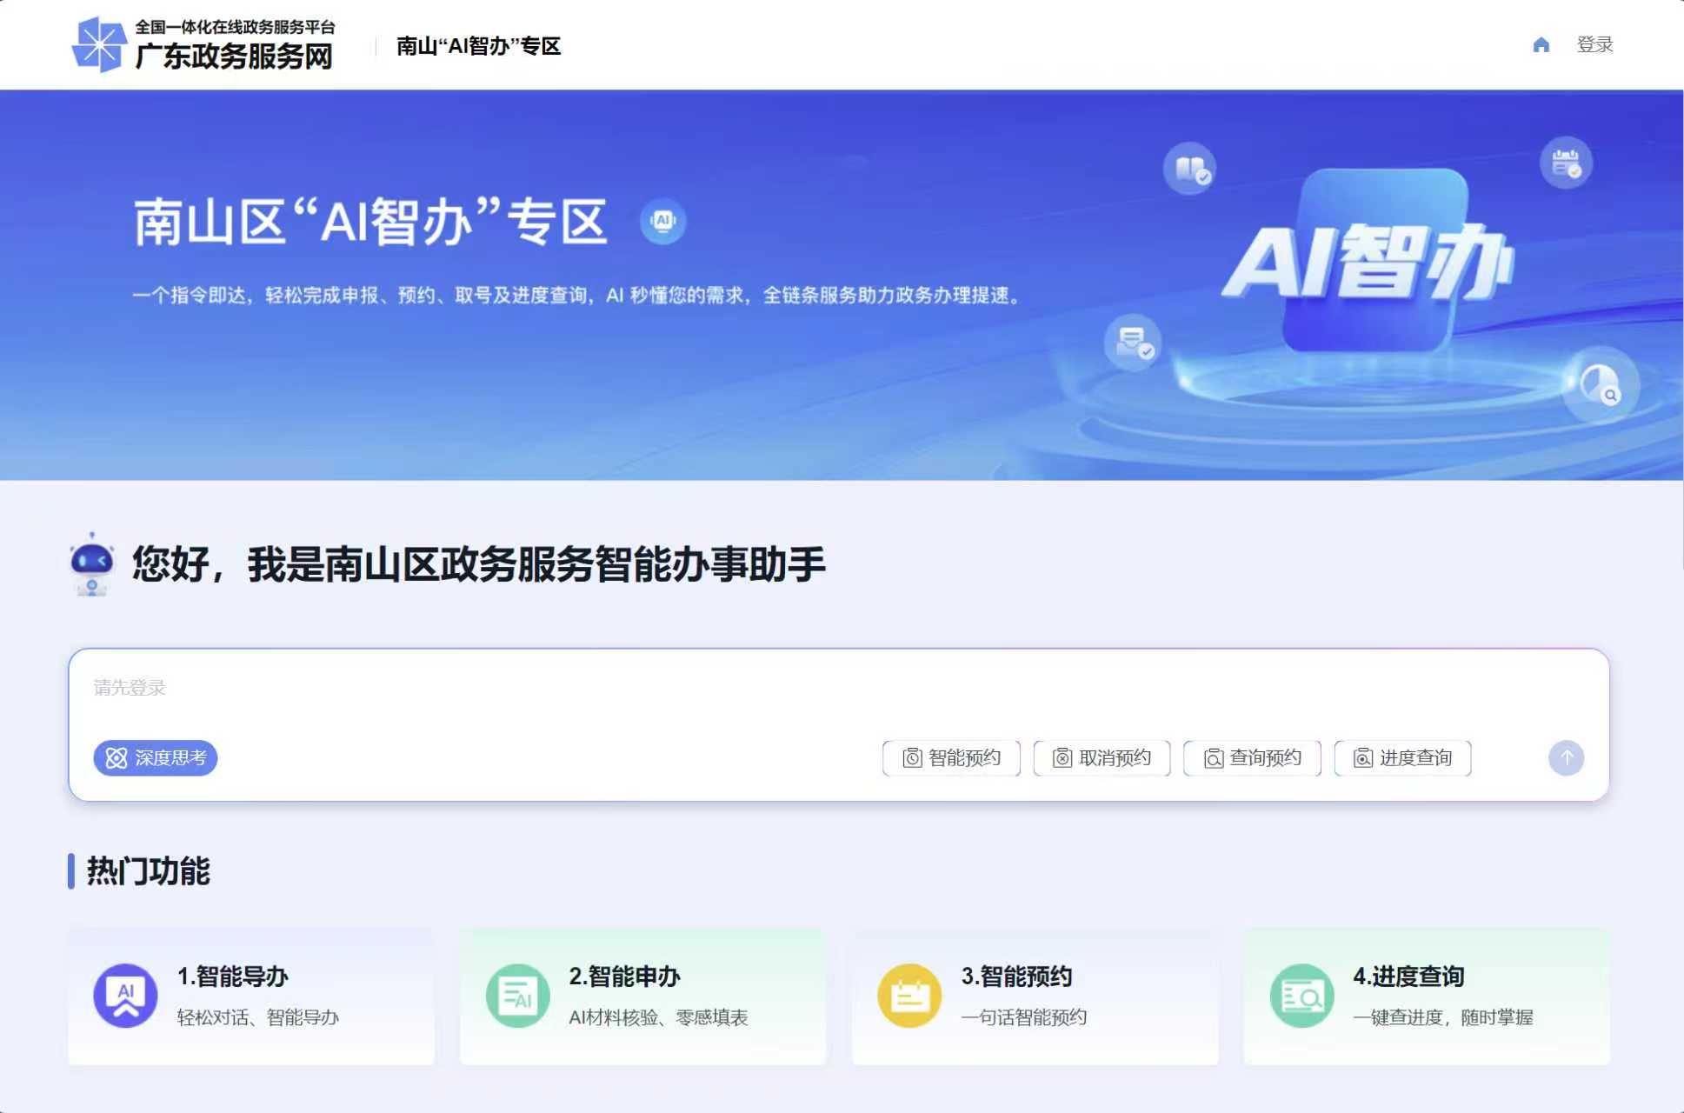Screen dimensions: 1684x1113
Task: Click the green progress search icon
Action: click(x=1301, y=996)
